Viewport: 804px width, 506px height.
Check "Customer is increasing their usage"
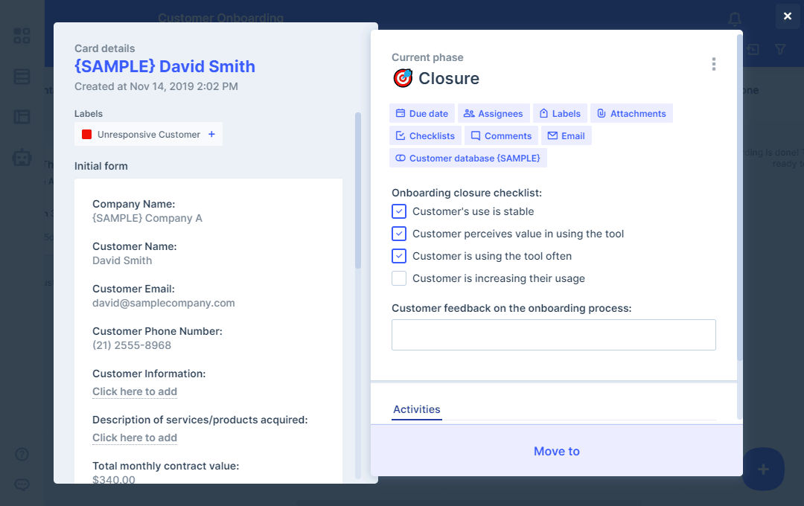399,278
